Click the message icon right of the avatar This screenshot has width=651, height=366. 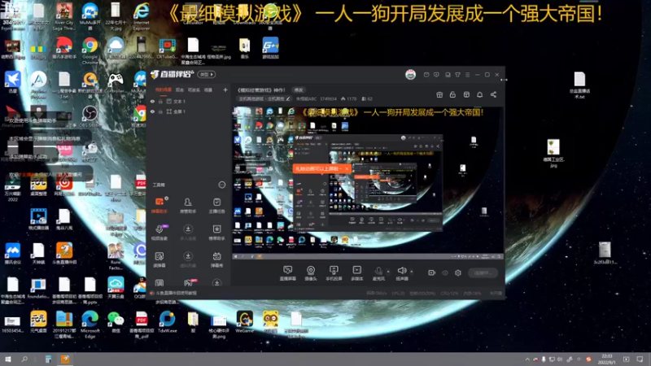[426, 75]
